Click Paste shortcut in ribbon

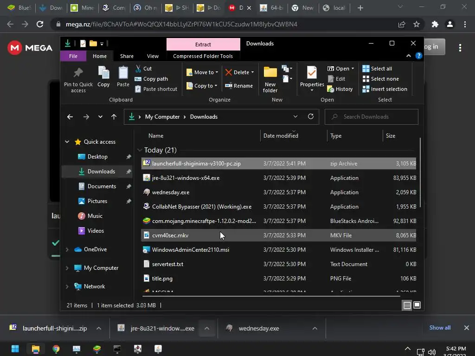(156, 89)
